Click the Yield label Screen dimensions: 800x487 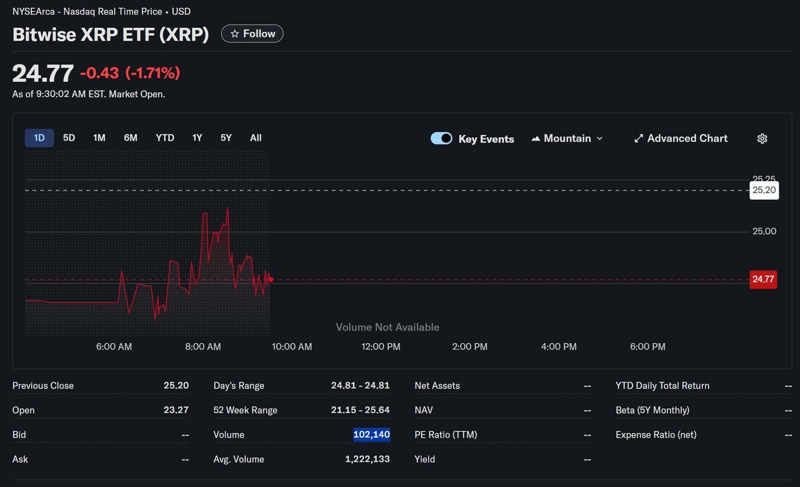click(x=425, y=459)
